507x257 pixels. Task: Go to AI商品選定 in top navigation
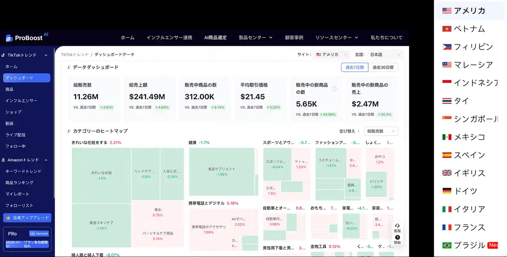pyautogui.click(x=215, y=38)
